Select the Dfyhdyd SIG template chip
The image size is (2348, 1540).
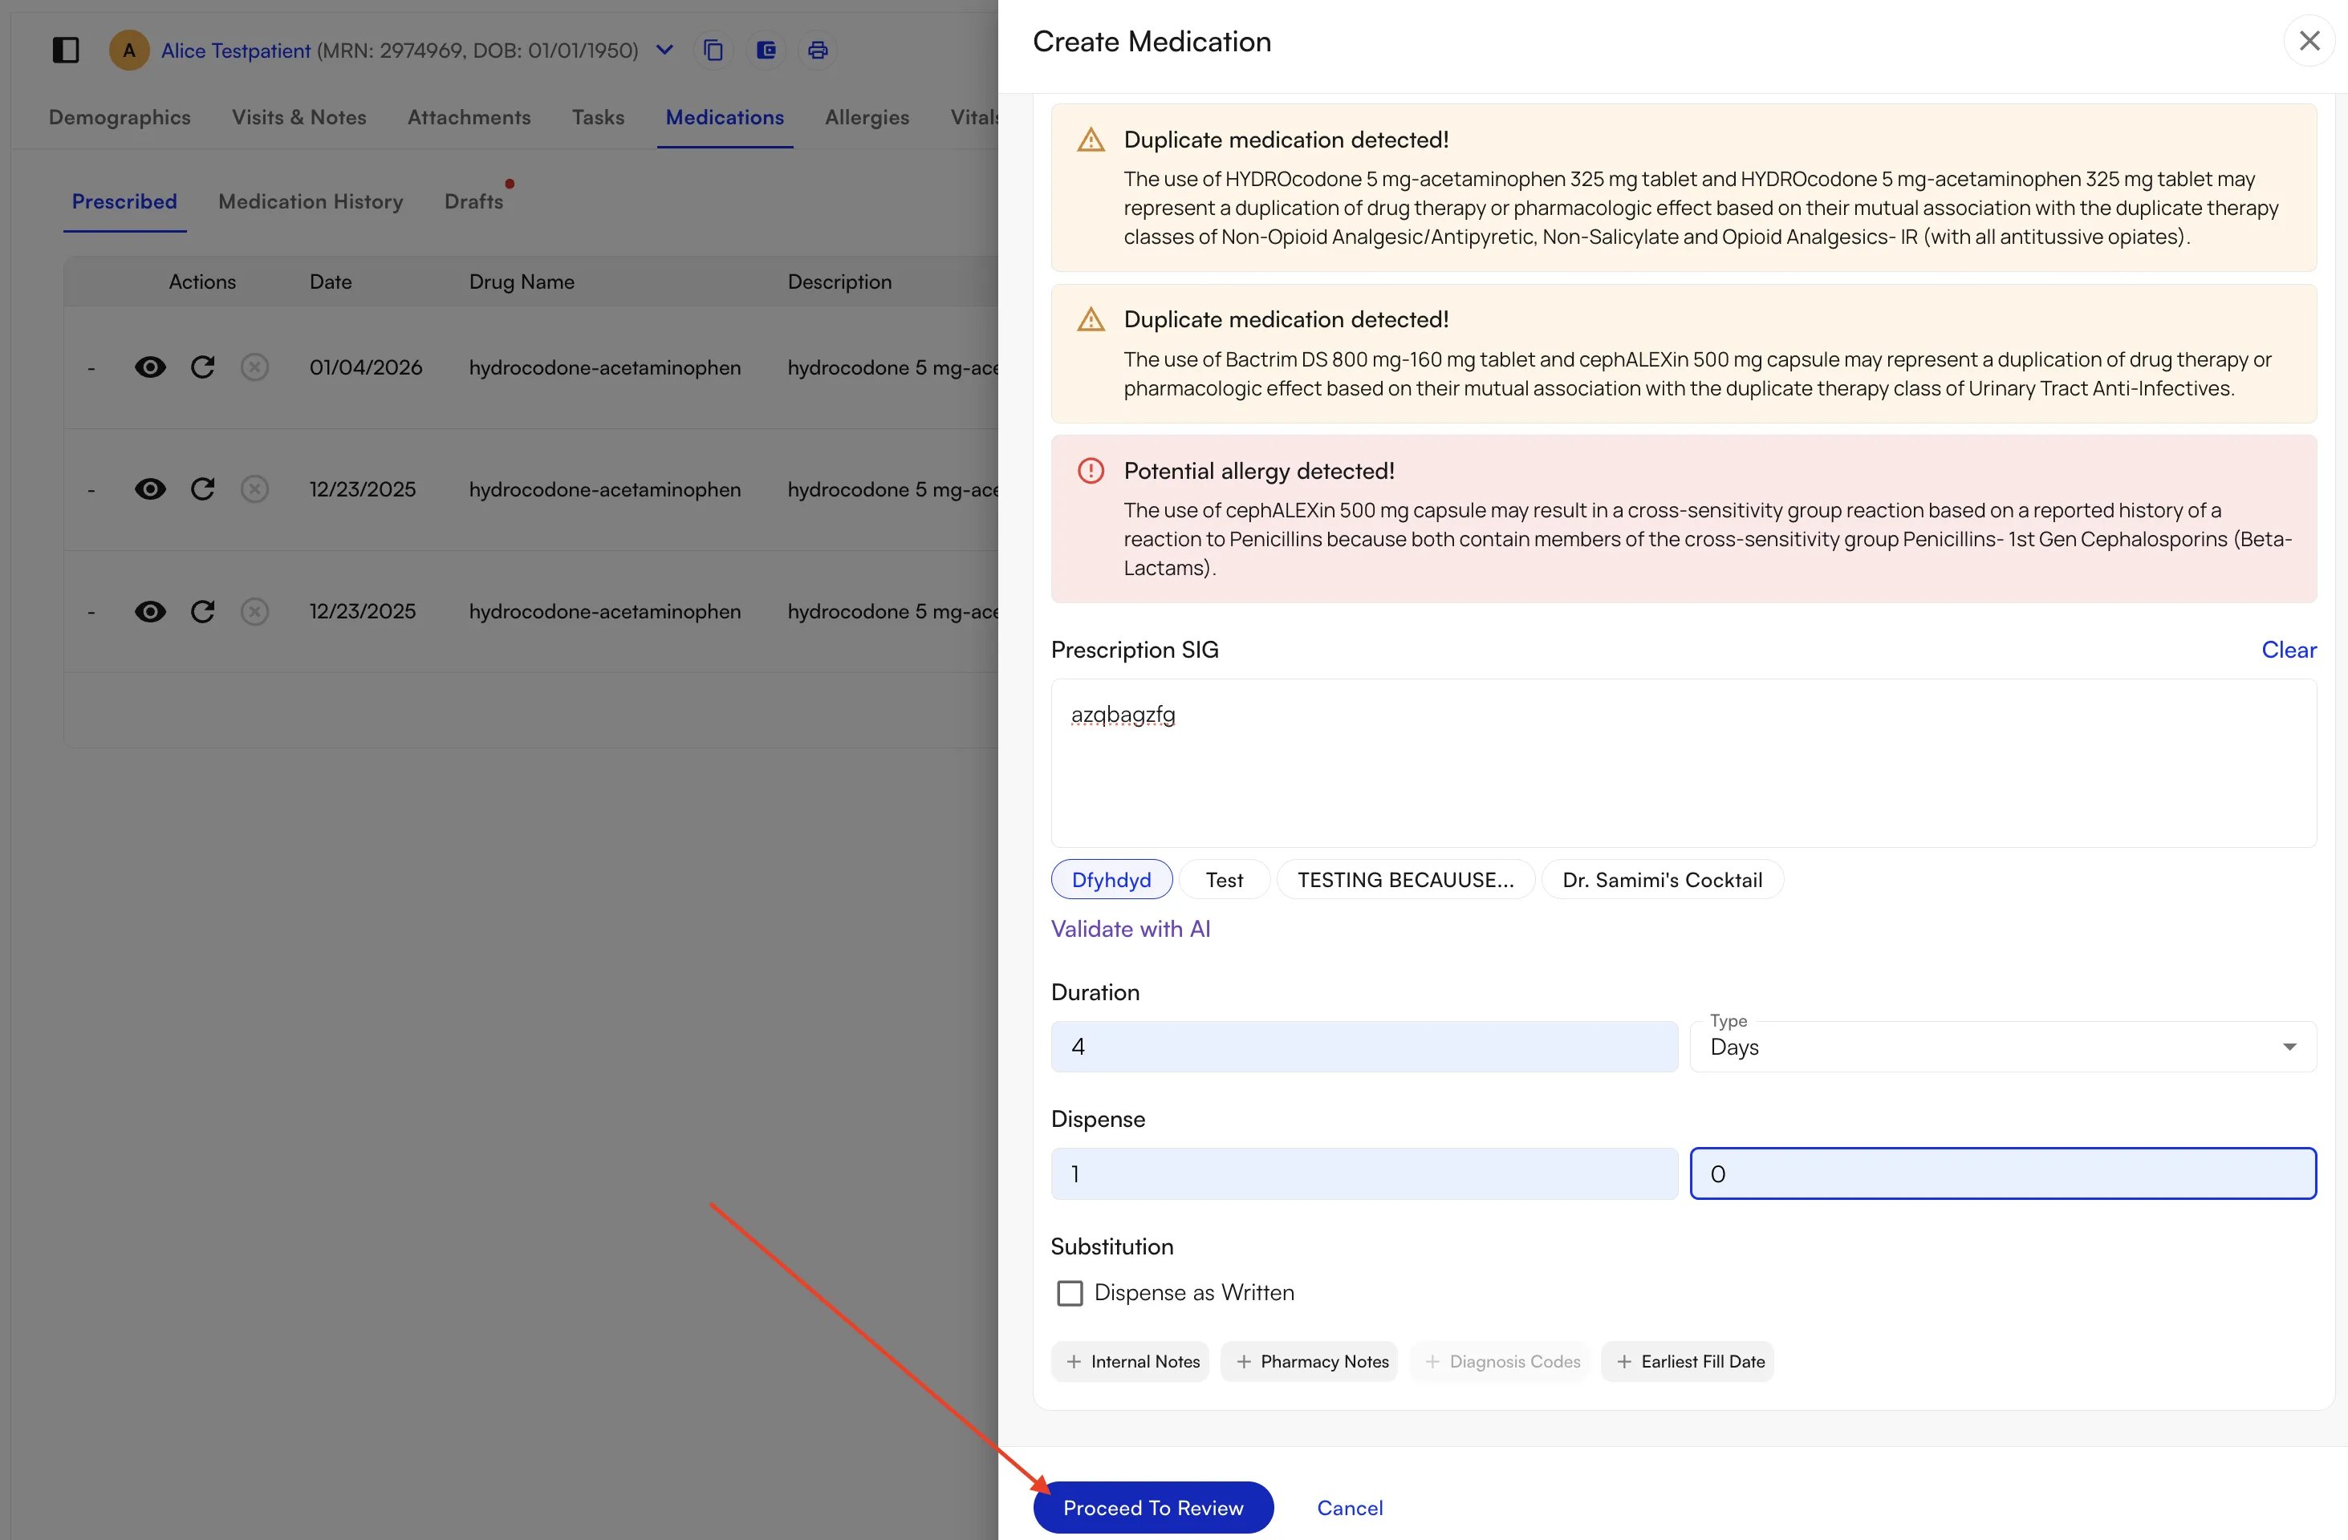click(1111, 879)
